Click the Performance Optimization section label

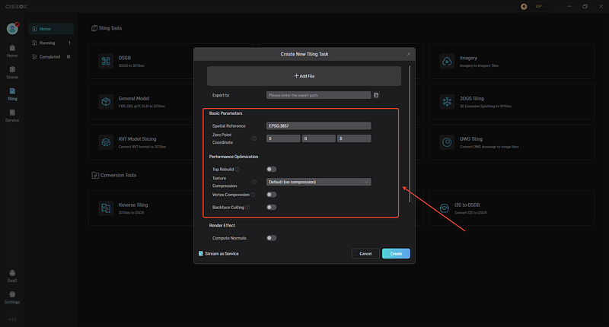(x=234, y=157)
